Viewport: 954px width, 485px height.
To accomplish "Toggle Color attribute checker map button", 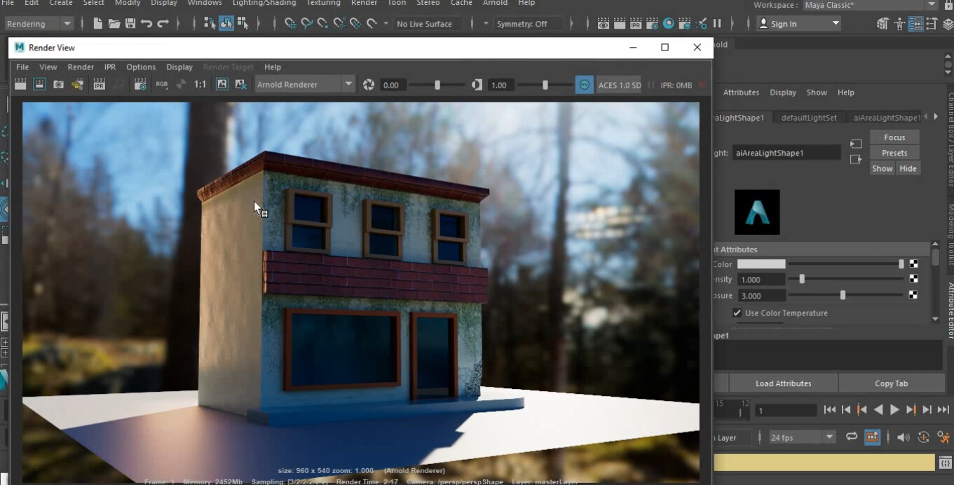I will click(913, 264).
